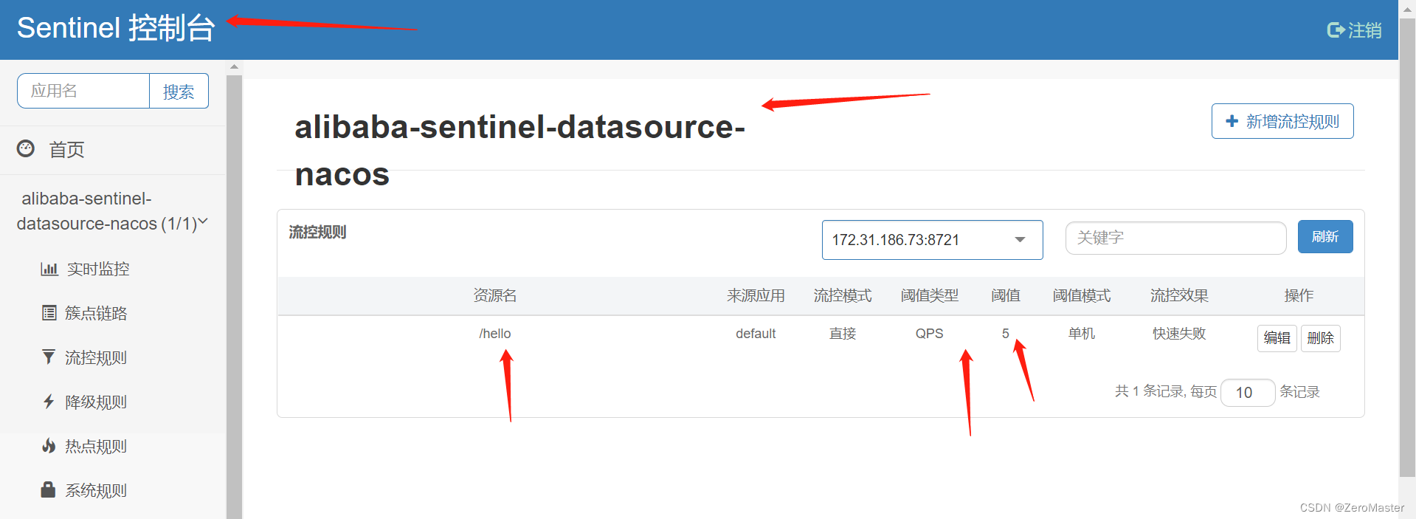Click the 阈值类型 column header
The height and width of the screenshot is (519, 1416).
click(x=929, y=295)
